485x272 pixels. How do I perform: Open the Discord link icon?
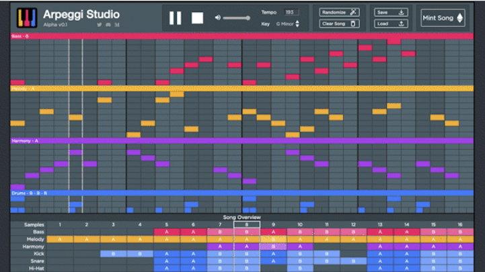108,25
